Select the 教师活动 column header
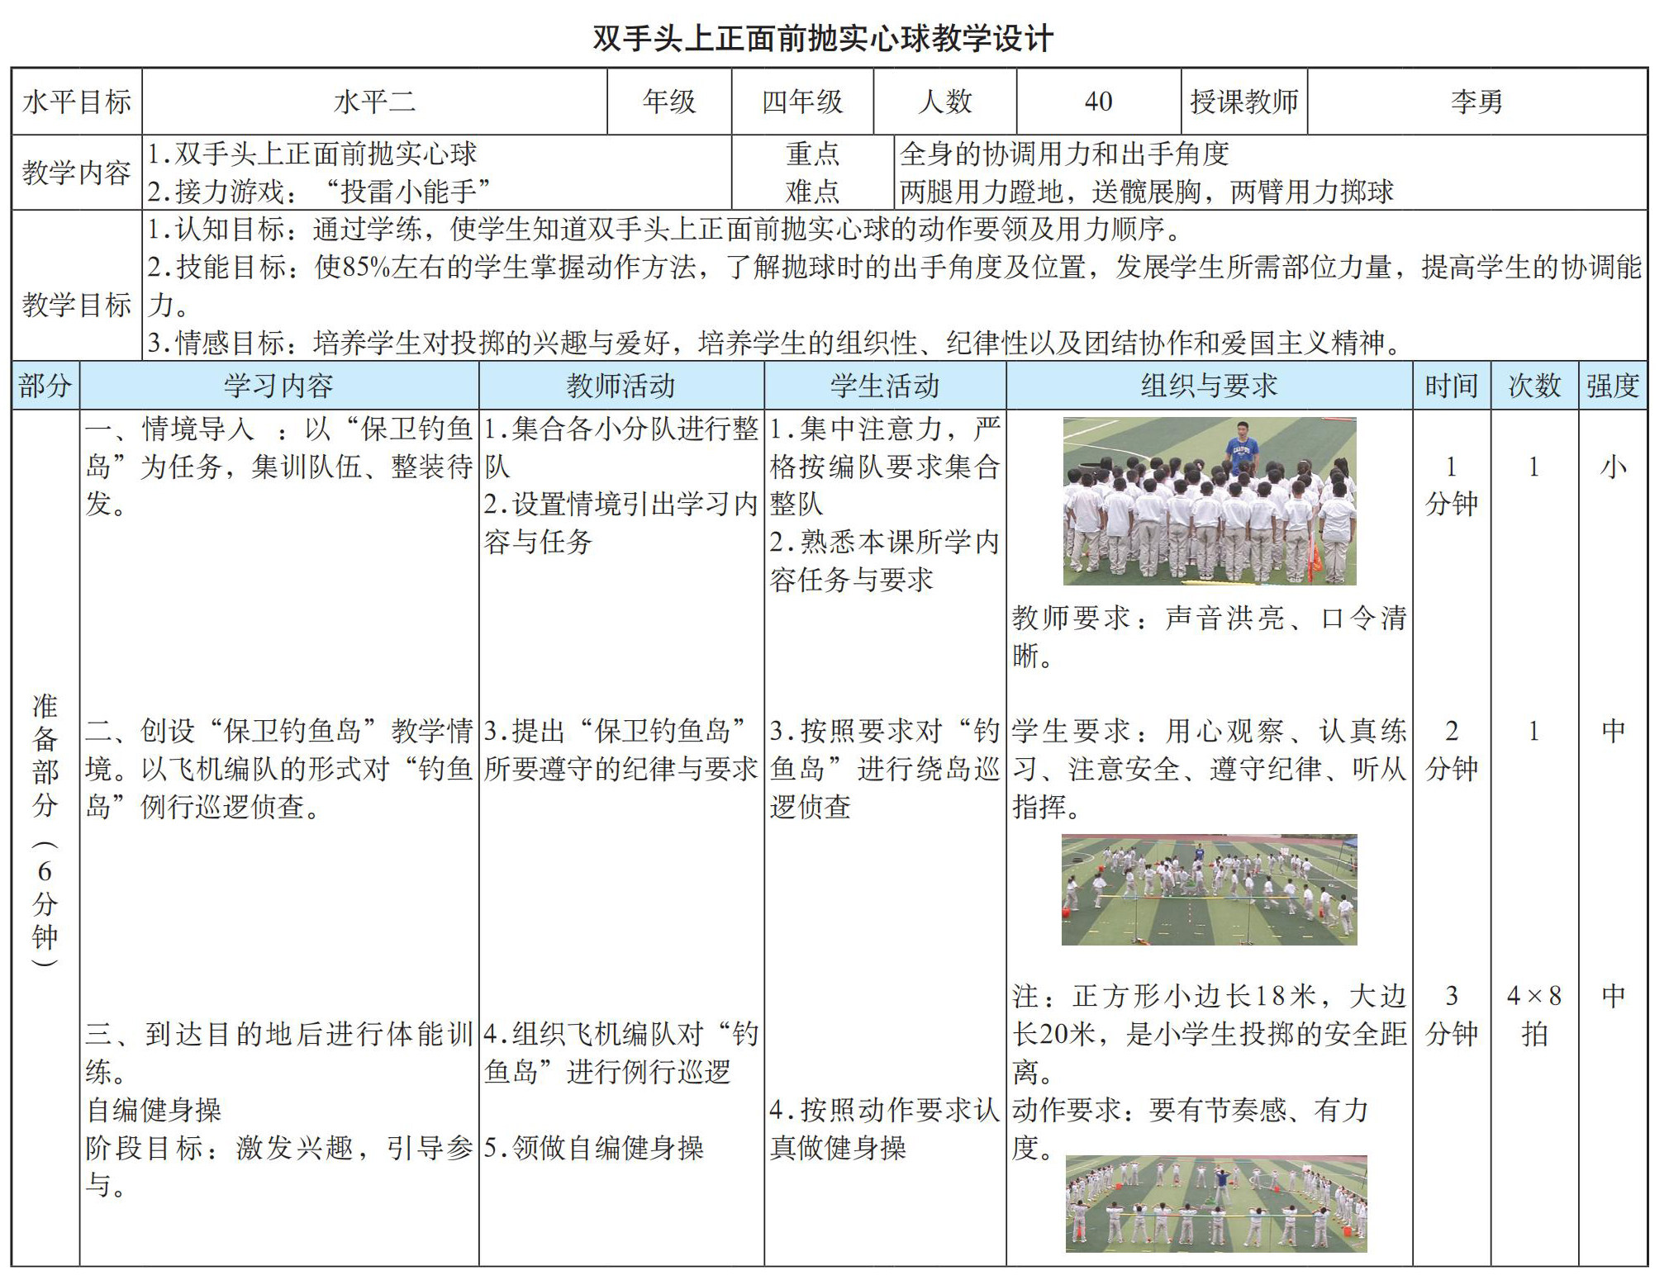 [x=621, y=386]
